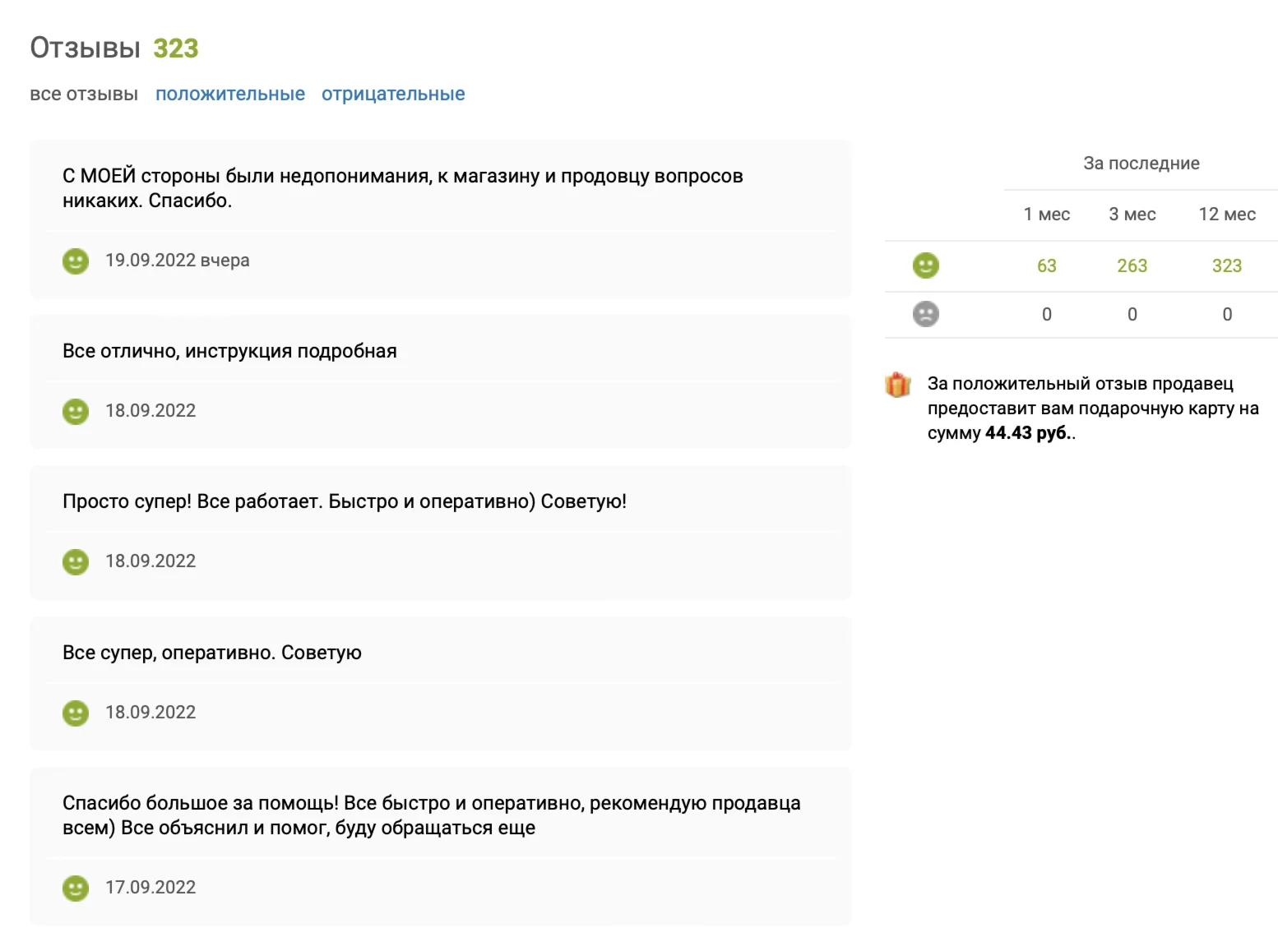Click the '1 мес' column header
This screenshot has height=937, width=1278.
tap(1046, 215)
